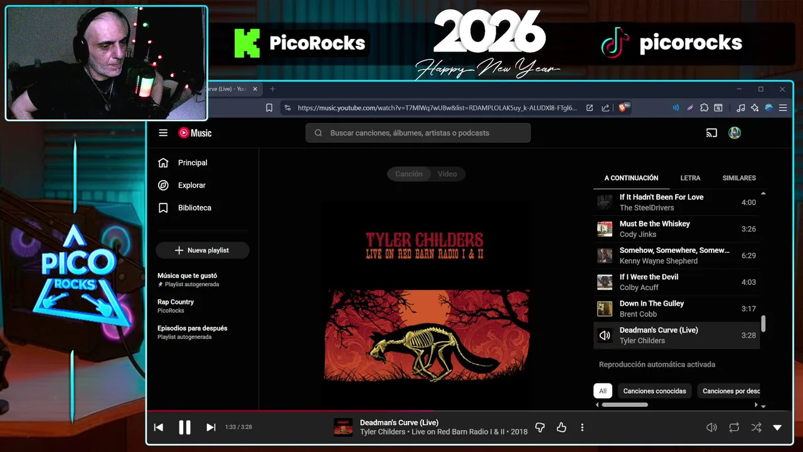This screenshot has height=452, width=803.
Task: Select the All filter chip
Action: (x=602, y=390)
